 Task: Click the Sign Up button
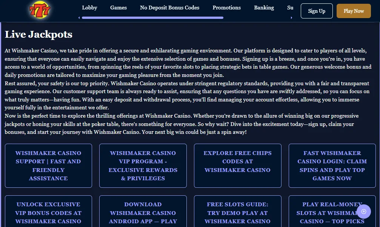pyautogui.click(x=317, y=11)
